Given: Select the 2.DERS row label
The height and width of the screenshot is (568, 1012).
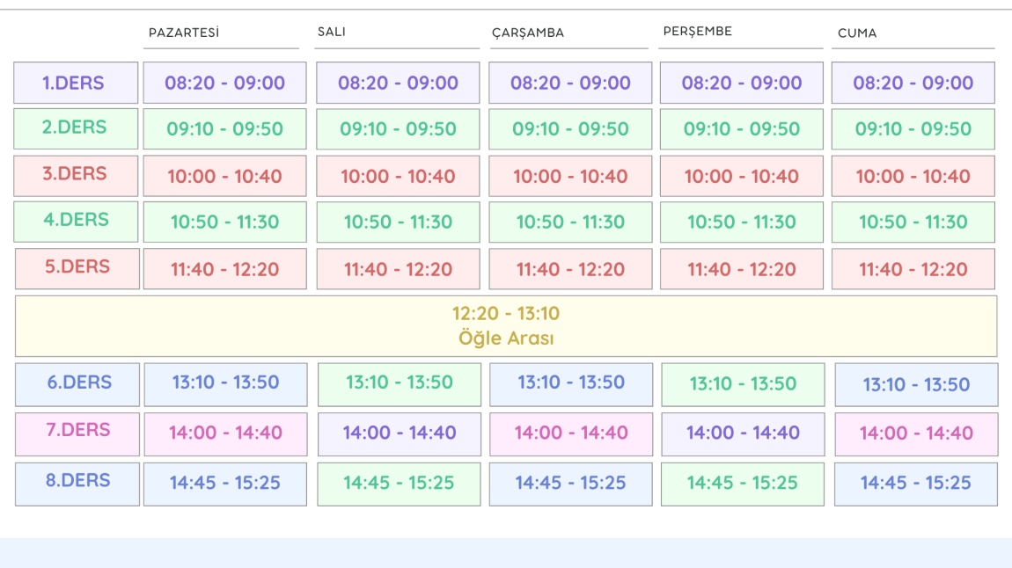Looking at the screenshot, I should [x=76, y=128].
